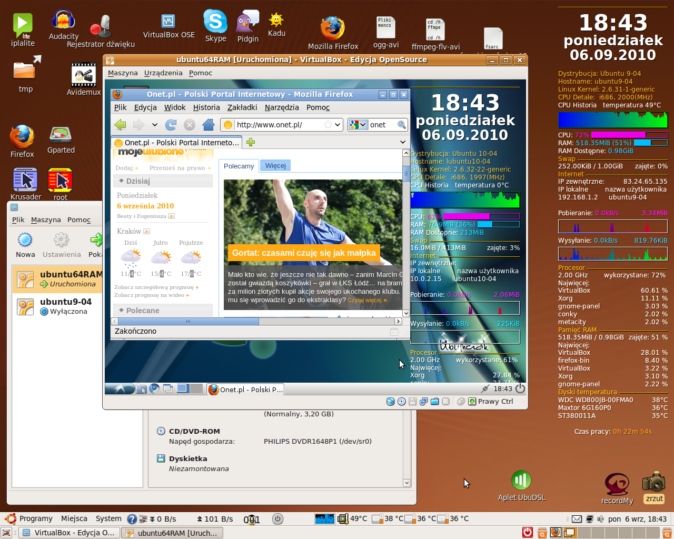Click Zobacz szczegółową prognozę link
674x539 pixels.
coord(156,287)
